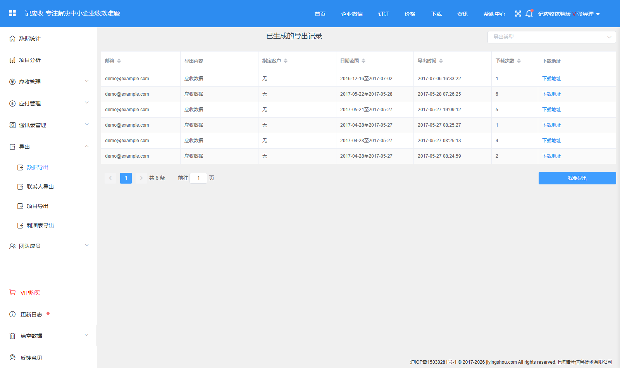Click the 利润表导出 export icon
620x368 pixels.
(x=20, y=225)
